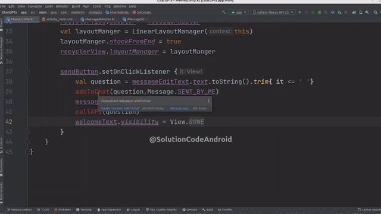Open the SDK Manager toolbar icon
The height and width of the screenshot is (214, 381).
tap(367, 12)
